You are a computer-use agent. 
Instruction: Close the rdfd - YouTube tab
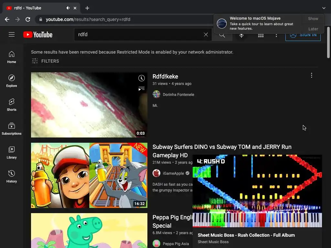pyautogui.click(x=75, y=8)
